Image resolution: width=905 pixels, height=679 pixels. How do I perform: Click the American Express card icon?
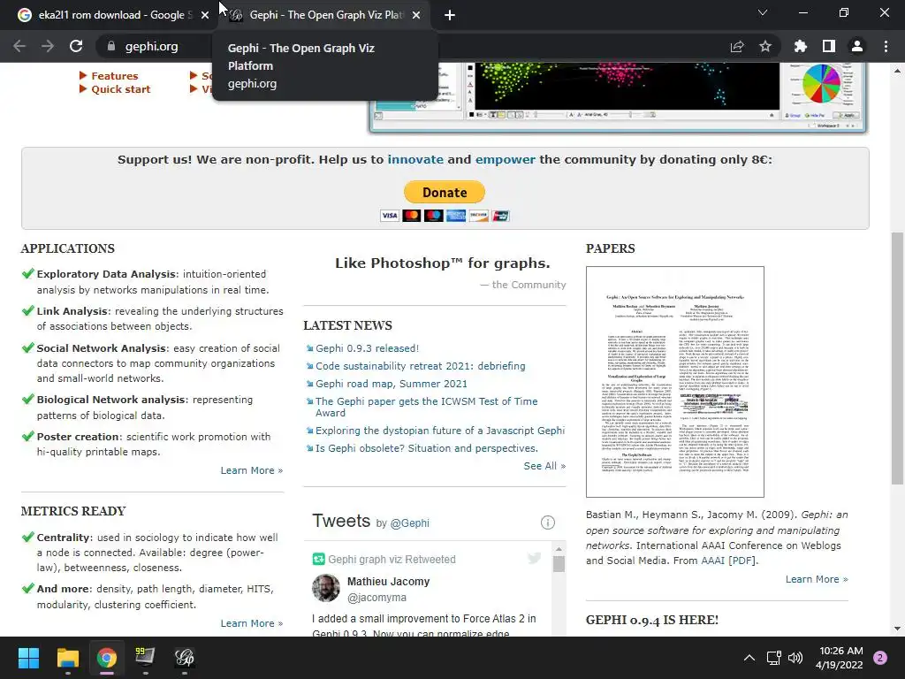[456, 216]
